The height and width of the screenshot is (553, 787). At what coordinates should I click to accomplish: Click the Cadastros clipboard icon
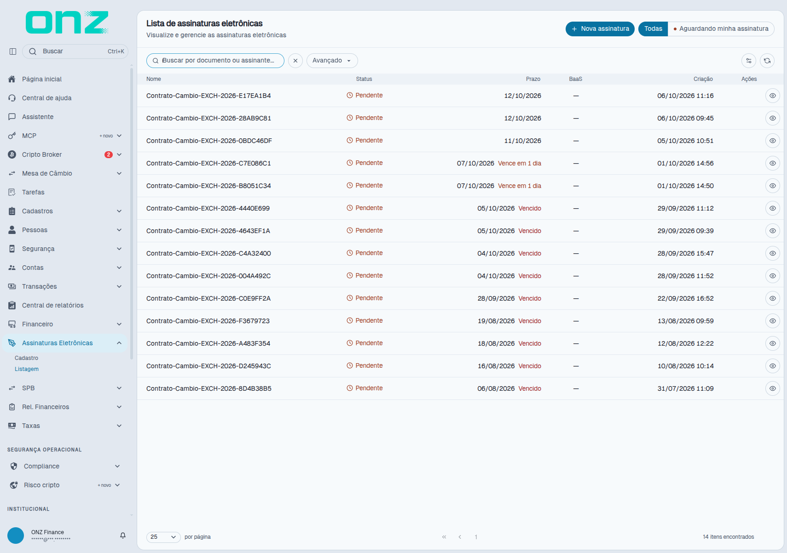tap(12, 211)
